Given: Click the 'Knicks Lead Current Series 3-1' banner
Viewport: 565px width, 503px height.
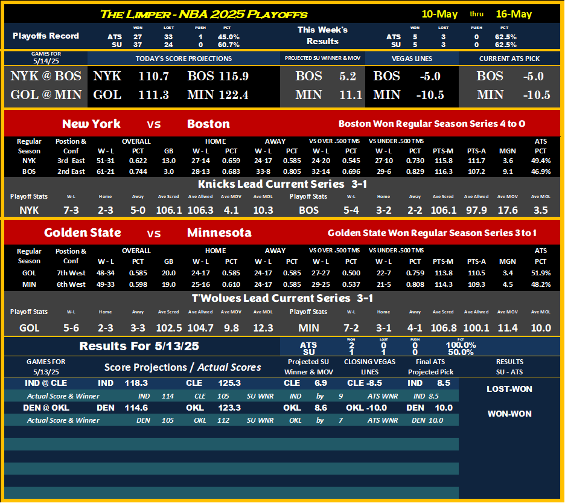Looking at the screenshot, I should (282, 184).
